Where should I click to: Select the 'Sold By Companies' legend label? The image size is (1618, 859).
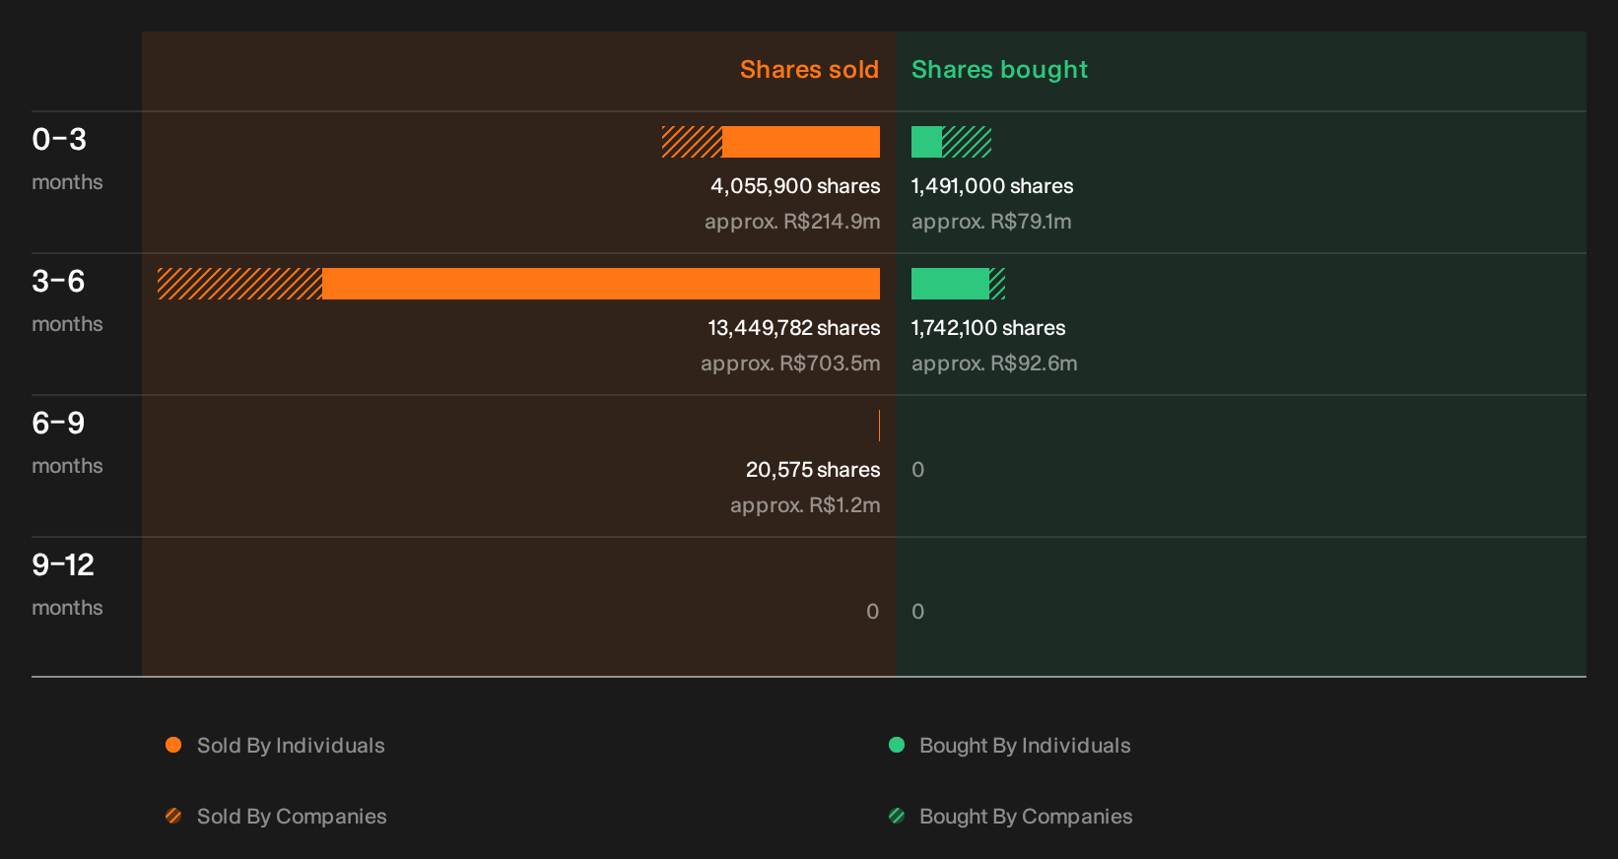(x=292, y=817)
